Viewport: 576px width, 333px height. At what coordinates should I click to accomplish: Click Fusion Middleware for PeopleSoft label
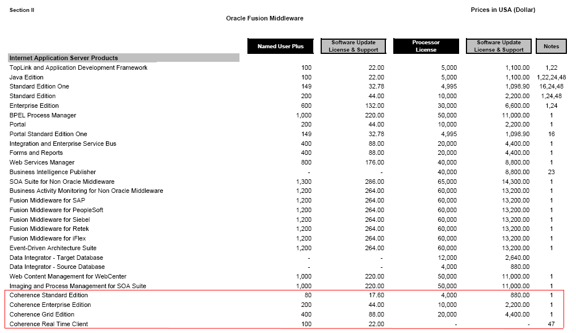[56, 210]
